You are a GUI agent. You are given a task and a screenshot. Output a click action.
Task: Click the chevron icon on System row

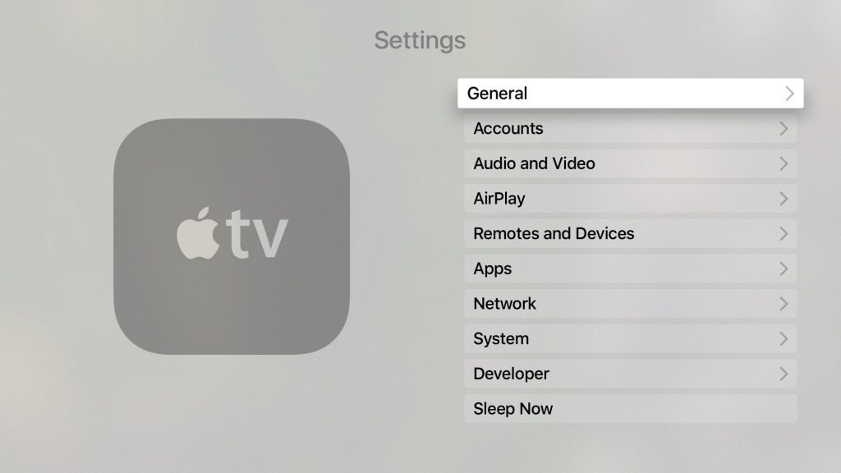(784, 339)
